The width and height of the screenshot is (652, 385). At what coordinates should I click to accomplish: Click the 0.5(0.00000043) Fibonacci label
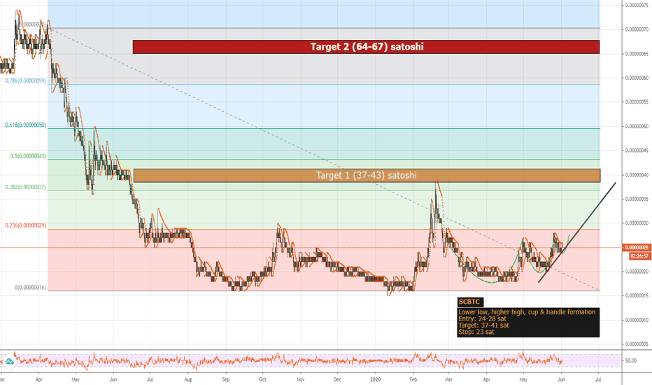pos(28,156)
